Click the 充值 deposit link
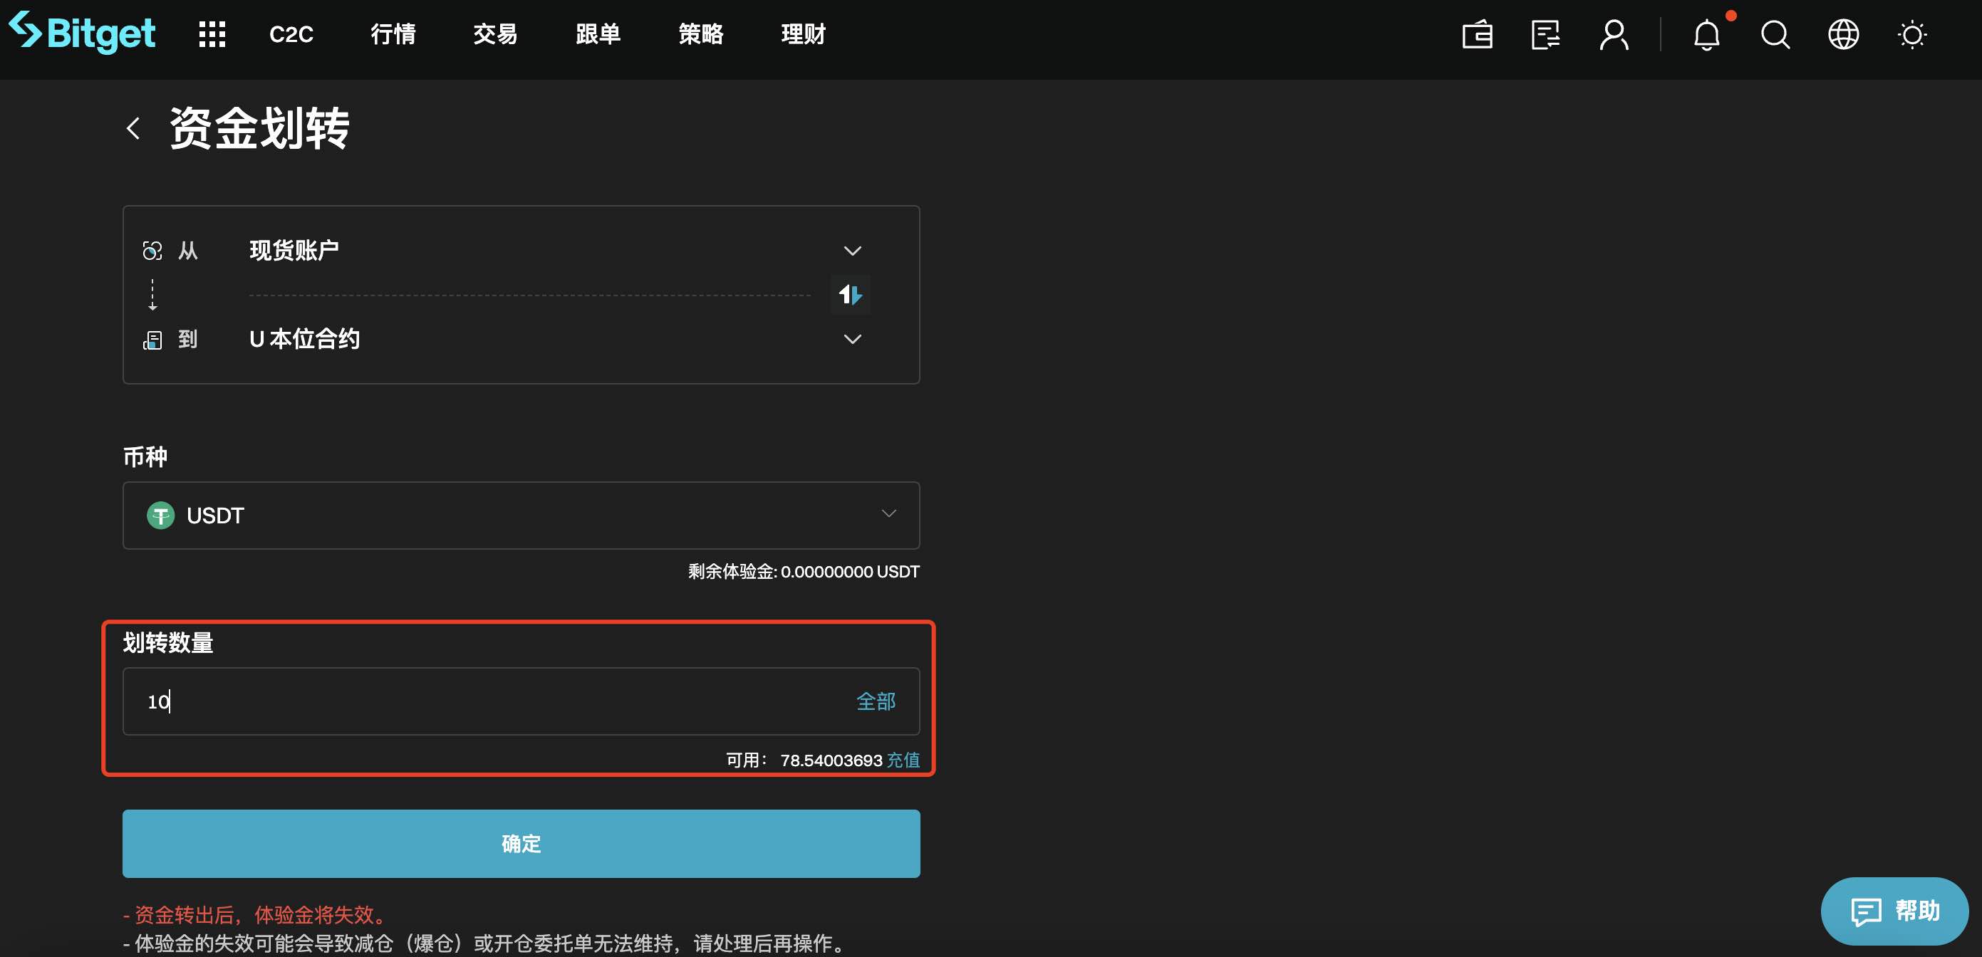Image resolution: width=1982 pixels, height=957 pixels. (x=903, y=760)
